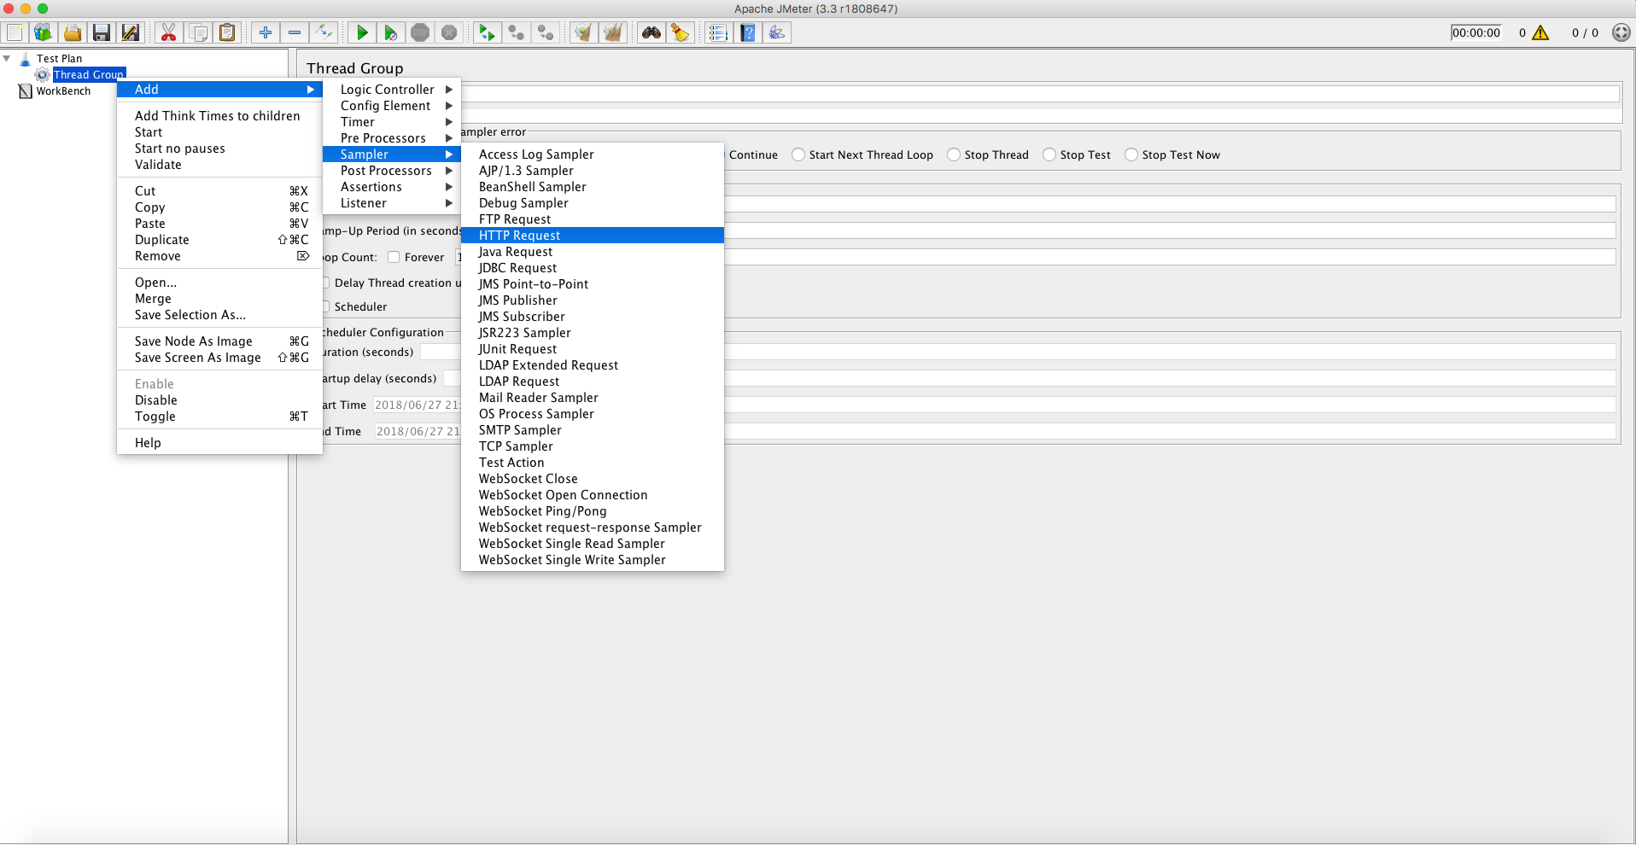Open the Help question-mark toolbar icon
The image size is (1636, 845).
(748, 32)
